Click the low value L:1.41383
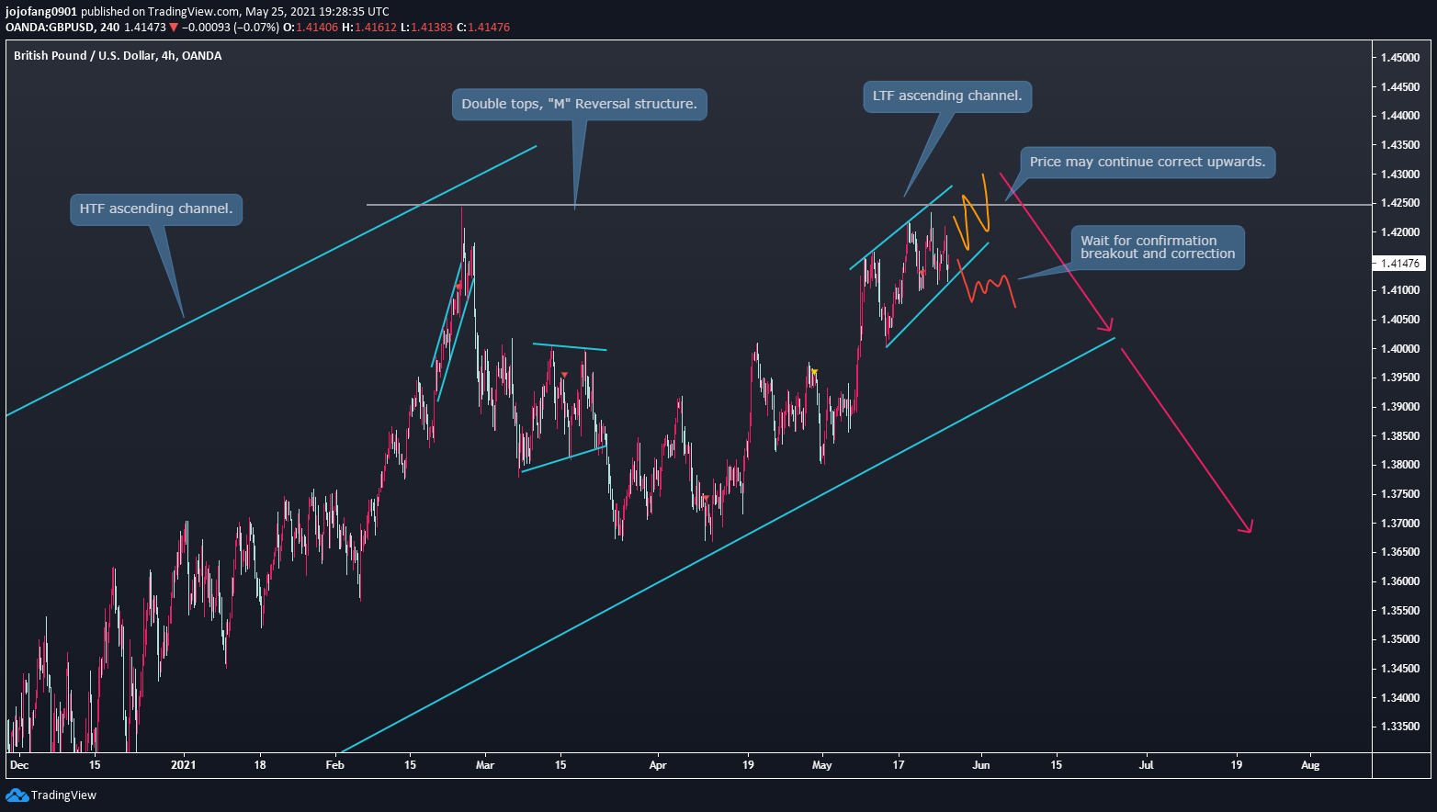This screenshot has height=812, width=1437. 426,28
